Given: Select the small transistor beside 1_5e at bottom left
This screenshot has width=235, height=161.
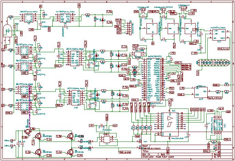Looking at the screenshot, I should coord(28,131).
